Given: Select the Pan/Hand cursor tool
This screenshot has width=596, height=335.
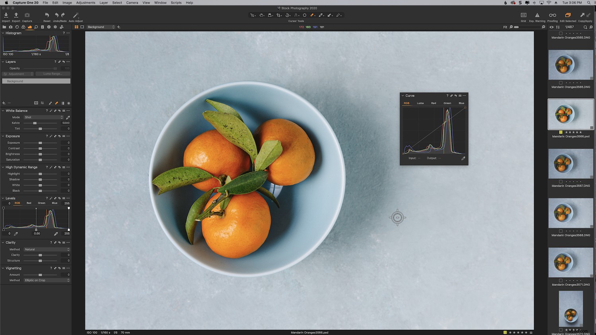Looking at the screenshot, I should [x=262, y=15].
